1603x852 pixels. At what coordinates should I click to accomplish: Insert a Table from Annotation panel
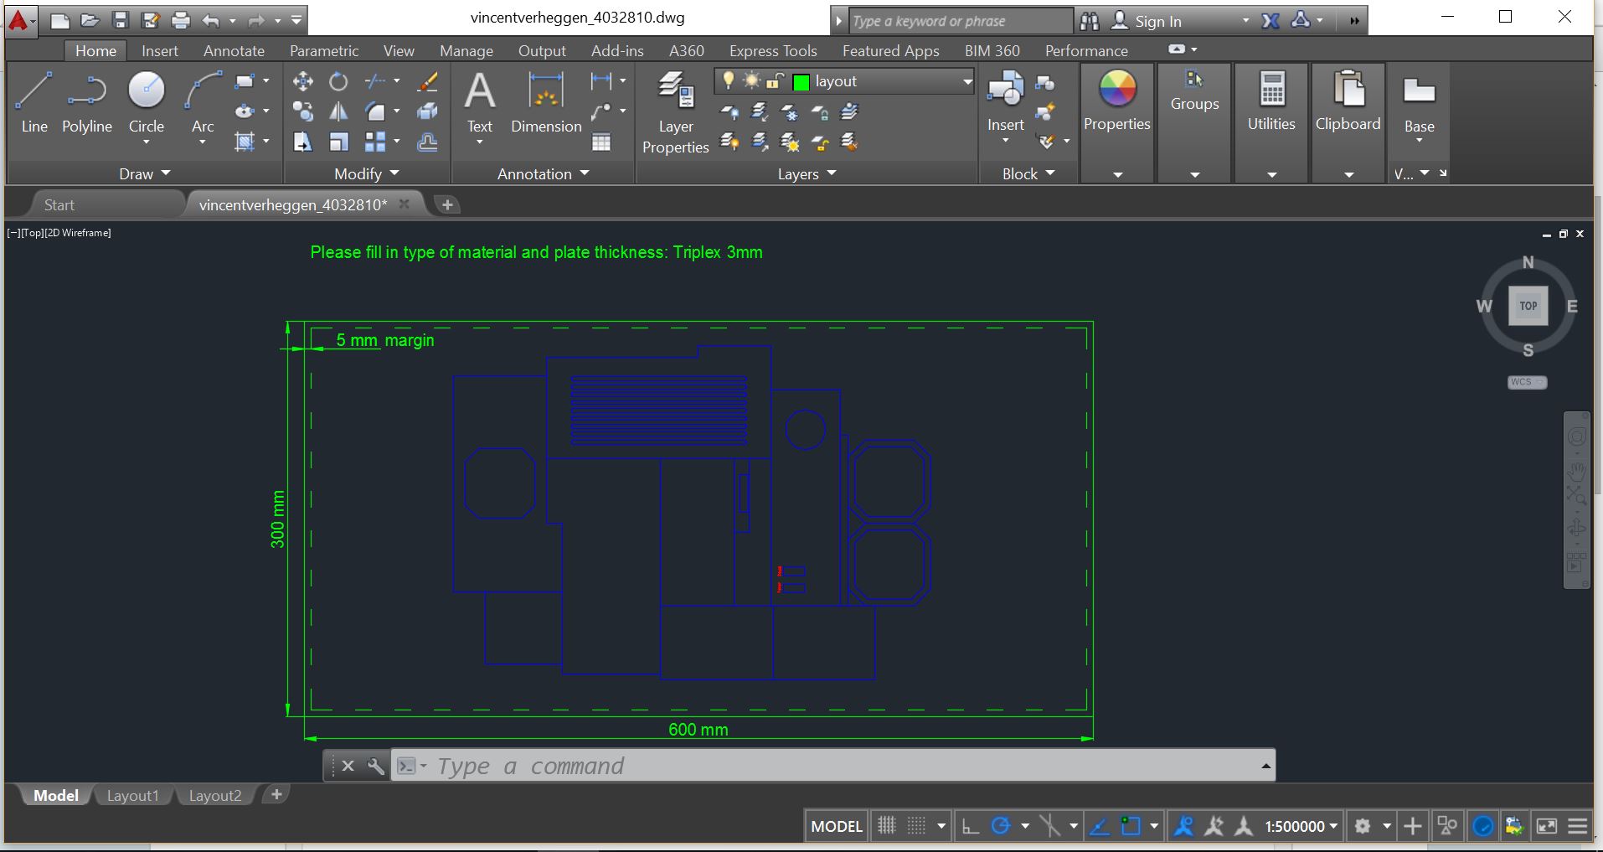(x=601, y=142)
